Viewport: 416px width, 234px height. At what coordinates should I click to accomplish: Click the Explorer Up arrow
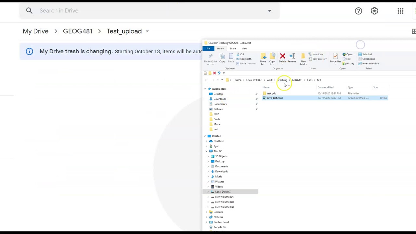222,80
